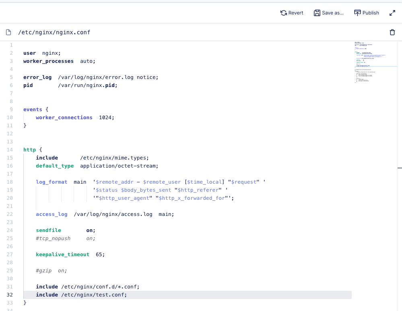Click 'main;' at end of line 22

(166, 214)
